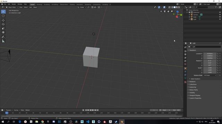Open the World properties tab

[x=185, y=64]
